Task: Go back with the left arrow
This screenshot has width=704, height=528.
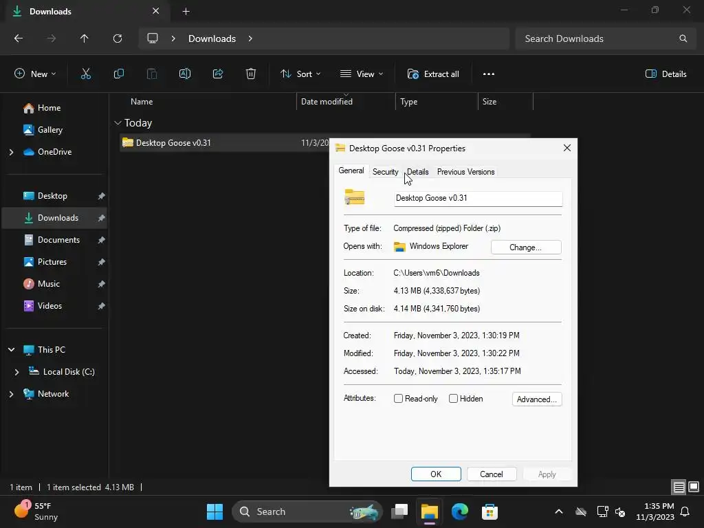Action: [x=19, y=38]
